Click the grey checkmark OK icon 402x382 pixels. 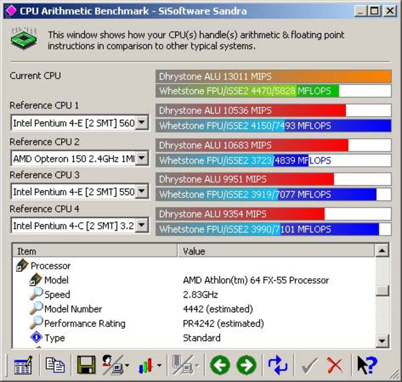(x=310, y=366)
